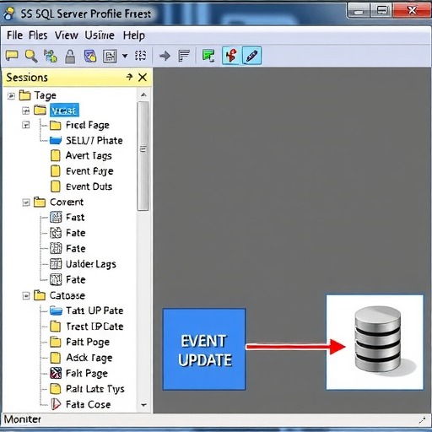Click the blue folder icon beside Tatt UP Pate
Image resolution: width=432 pixels, height=432 pixels.
pyautogui.click(x=56, y=310)
